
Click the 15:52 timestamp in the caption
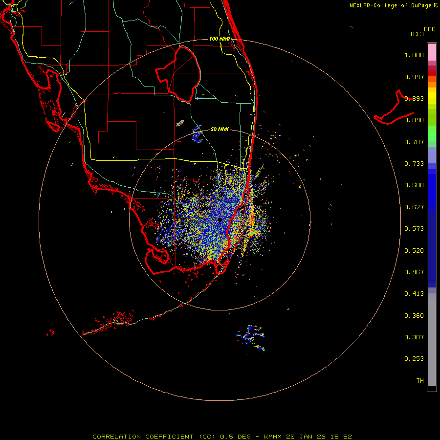tap(341, 437)
